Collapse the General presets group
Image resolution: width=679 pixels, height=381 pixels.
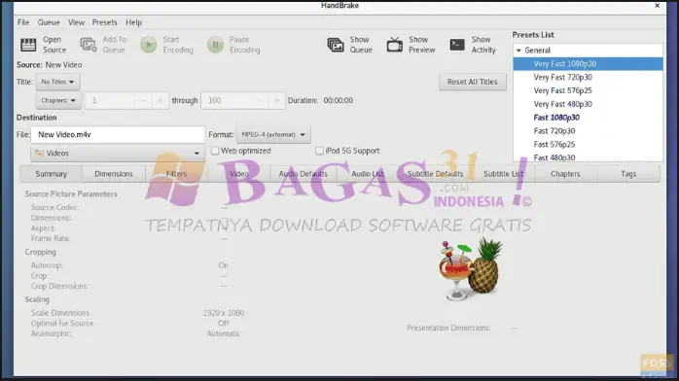(x=518, y=51)
